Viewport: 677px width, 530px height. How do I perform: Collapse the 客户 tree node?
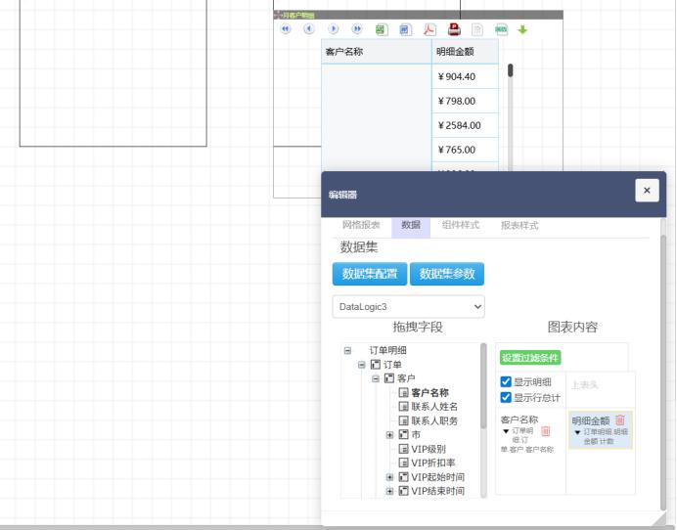pyautogui.click(x=376, y=378)
